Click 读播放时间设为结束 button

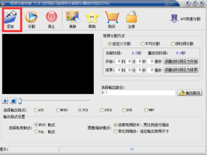[x=181, y=70]
